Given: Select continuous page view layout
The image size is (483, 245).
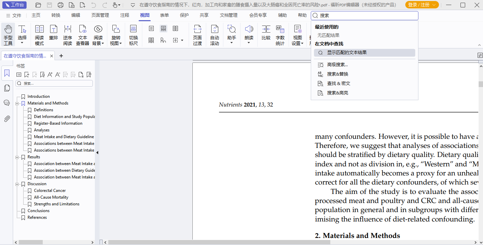Looking at the screenshot, I should click(x=163, y=29).
